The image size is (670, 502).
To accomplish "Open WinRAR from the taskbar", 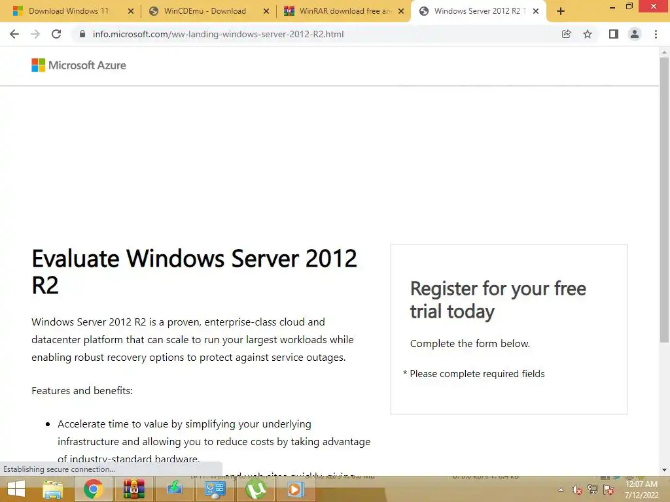I will (x=133, y=489).
